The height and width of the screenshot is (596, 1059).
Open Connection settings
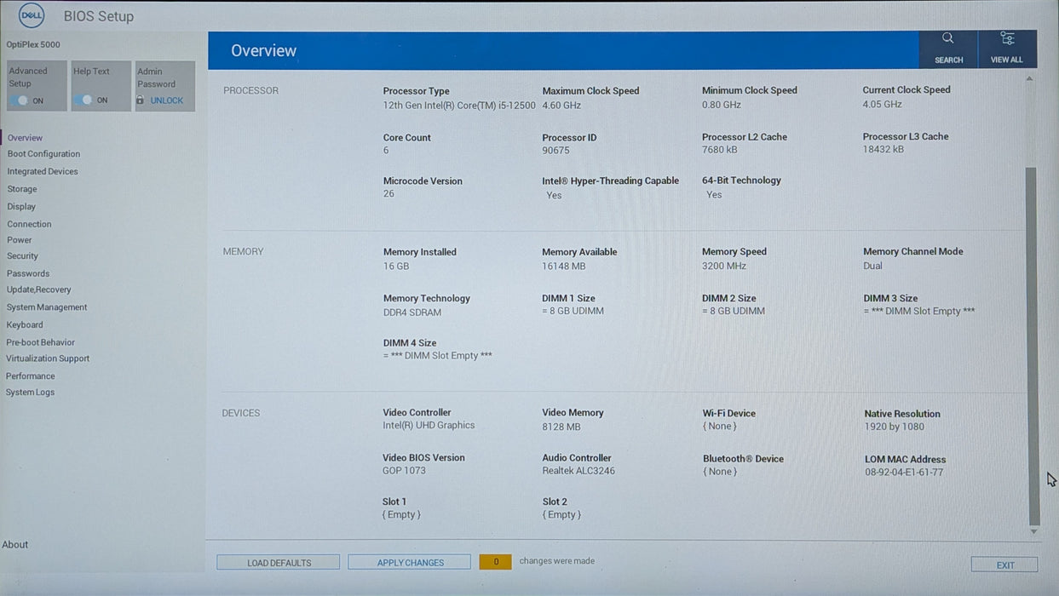point(29,224)
